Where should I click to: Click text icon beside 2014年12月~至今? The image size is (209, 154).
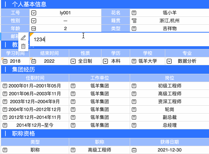coord(5,125)
